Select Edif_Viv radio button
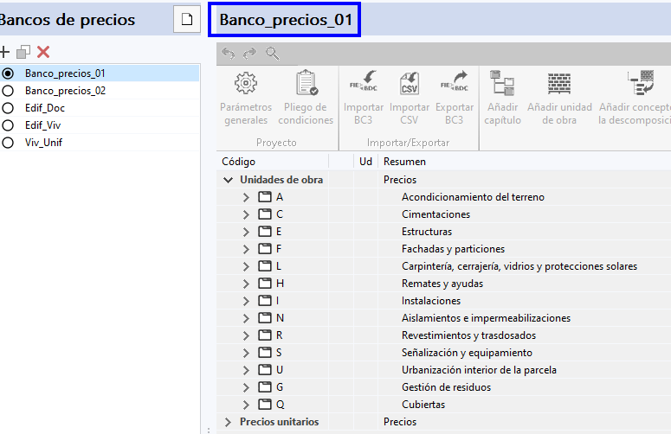This screenshot has height=434, width=671. click(8, 125)
